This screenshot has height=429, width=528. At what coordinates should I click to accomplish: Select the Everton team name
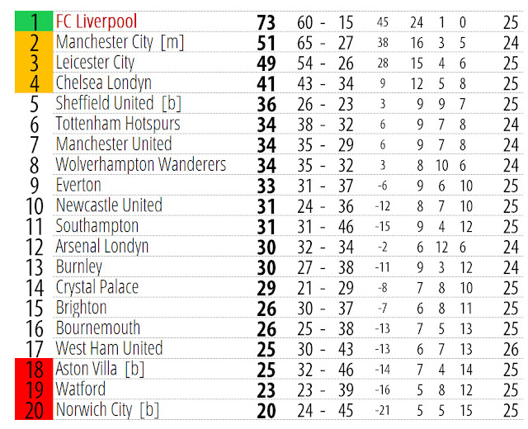[x=78, y=186]
